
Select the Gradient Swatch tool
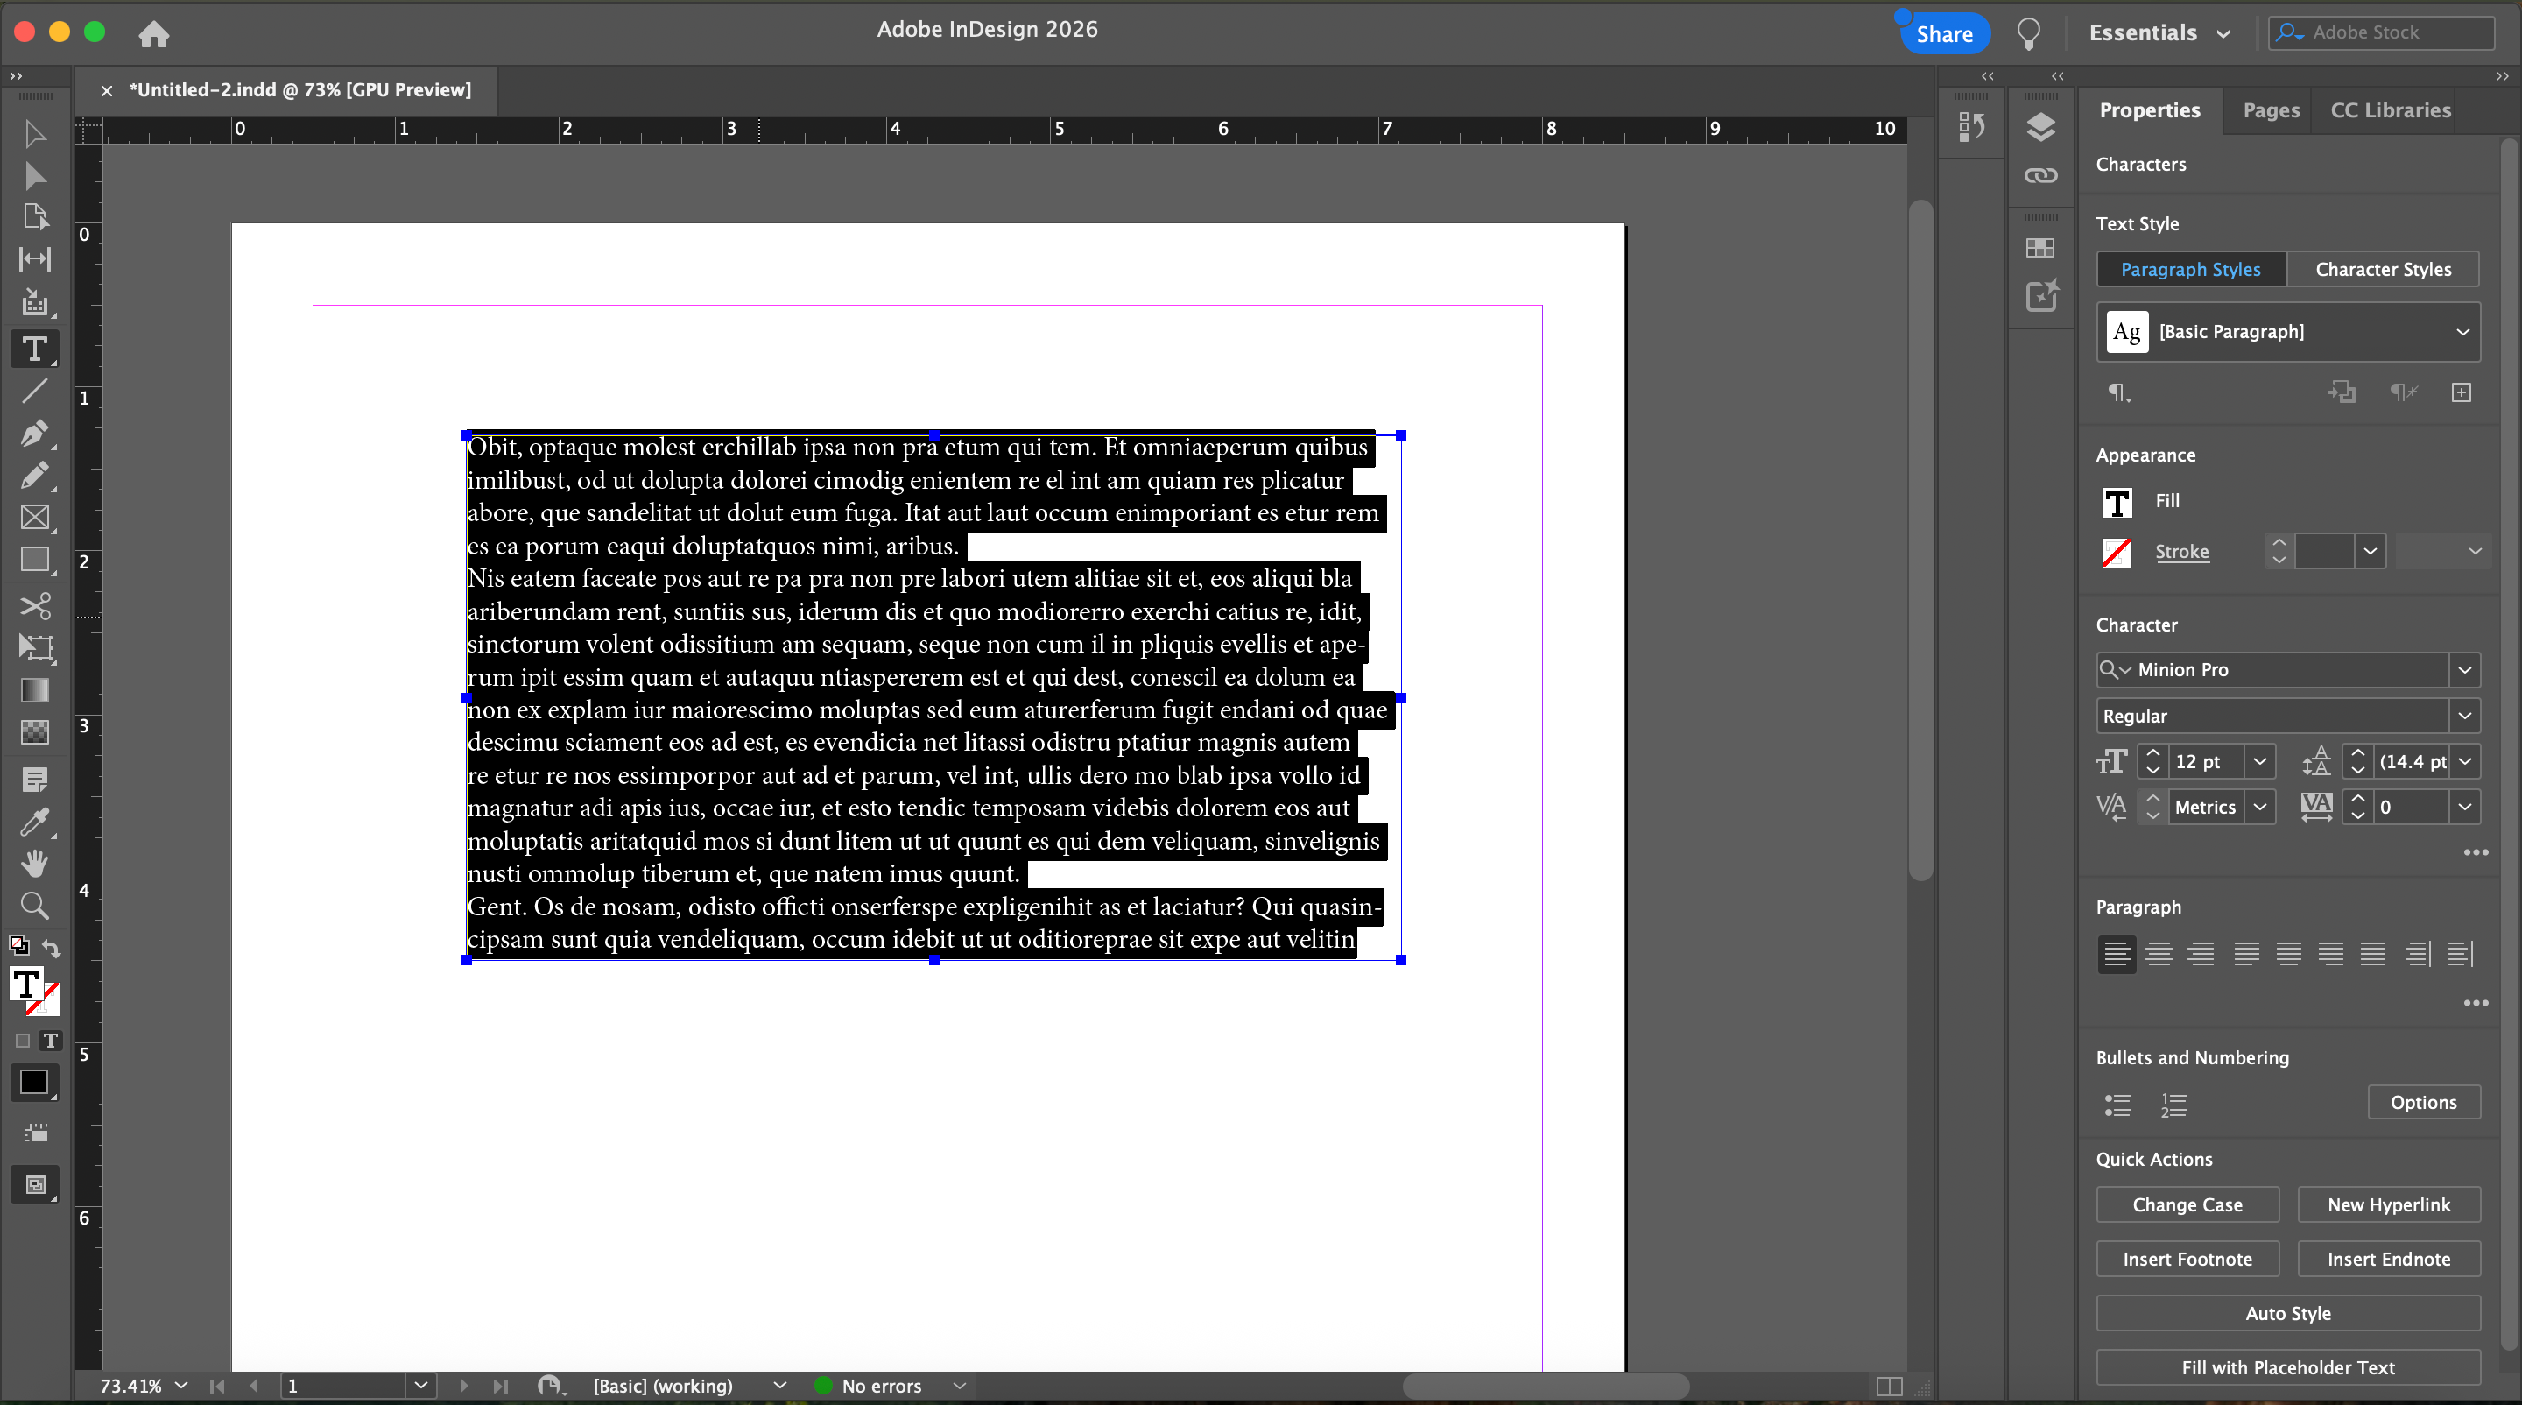pyautogui.click(x=34, y=690)
